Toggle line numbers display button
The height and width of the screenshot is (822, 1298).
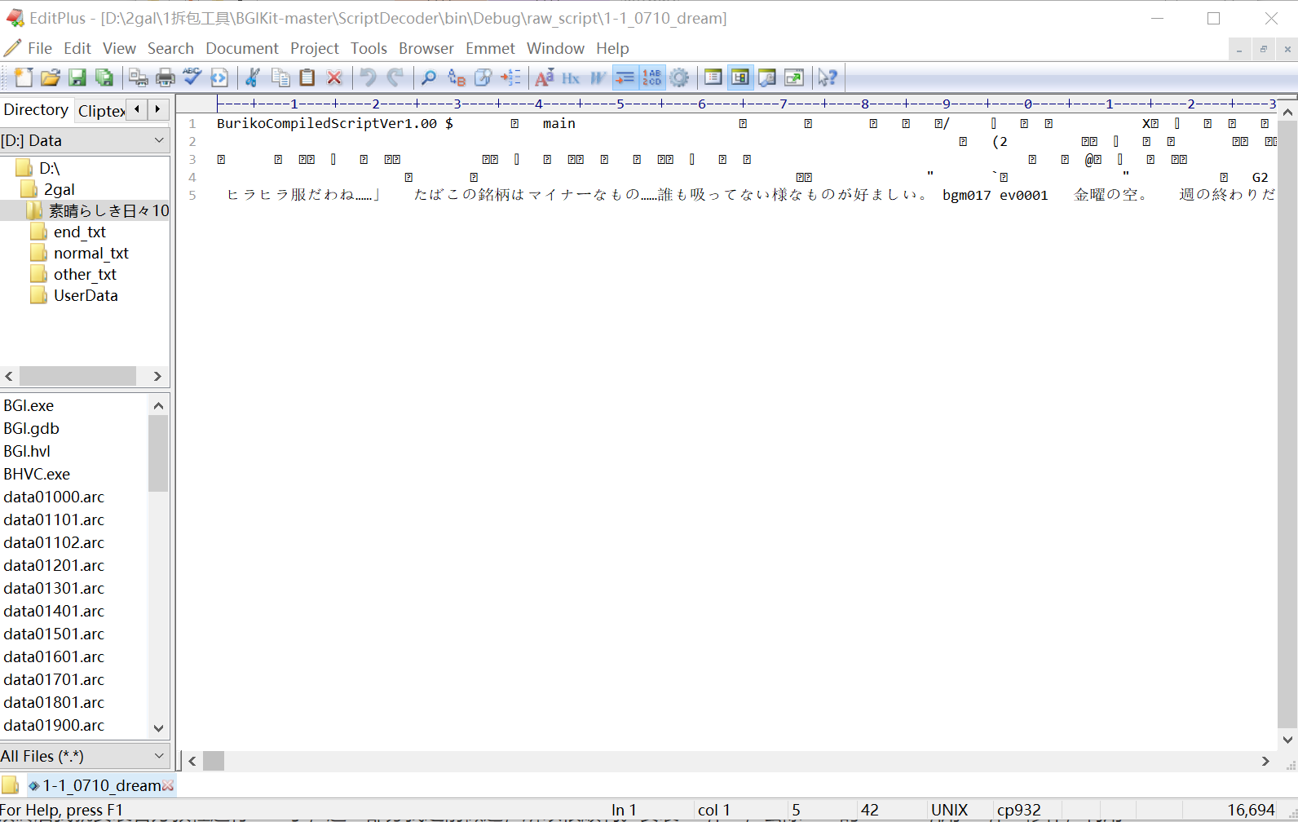[x=652, y=77]
